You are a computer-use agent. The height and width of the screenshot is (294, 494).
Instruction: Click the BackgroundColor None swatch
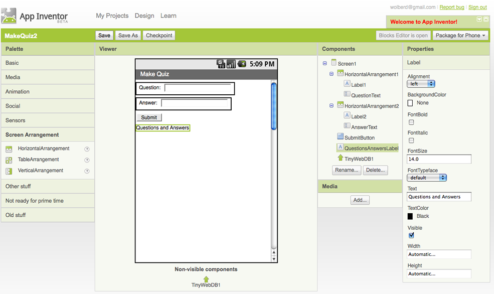[x=410, y=103]
